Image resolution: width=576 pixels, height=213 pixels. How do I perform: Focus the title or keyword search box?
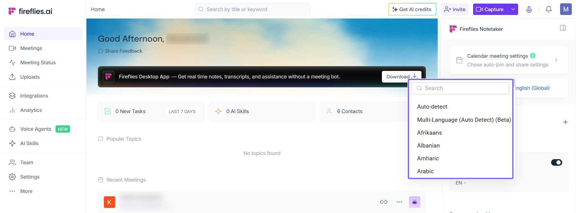[253, 9]
